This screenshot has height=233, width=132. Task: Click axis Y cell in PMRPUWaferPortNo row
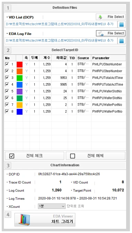[x=26, y=111]
